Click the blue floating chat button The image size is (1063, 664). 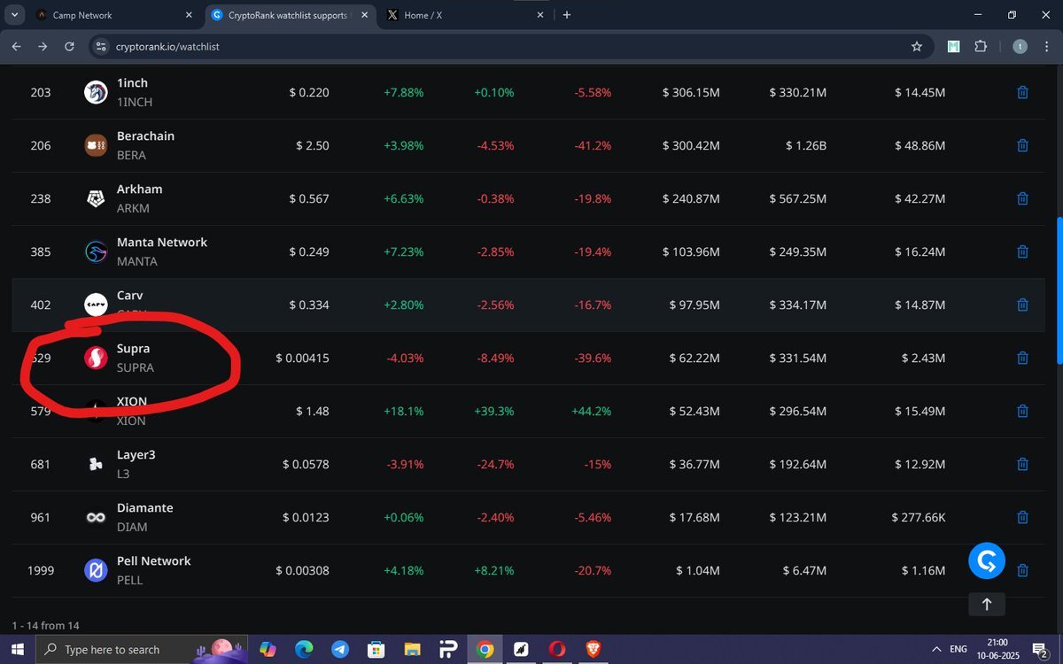pos(987,560)
